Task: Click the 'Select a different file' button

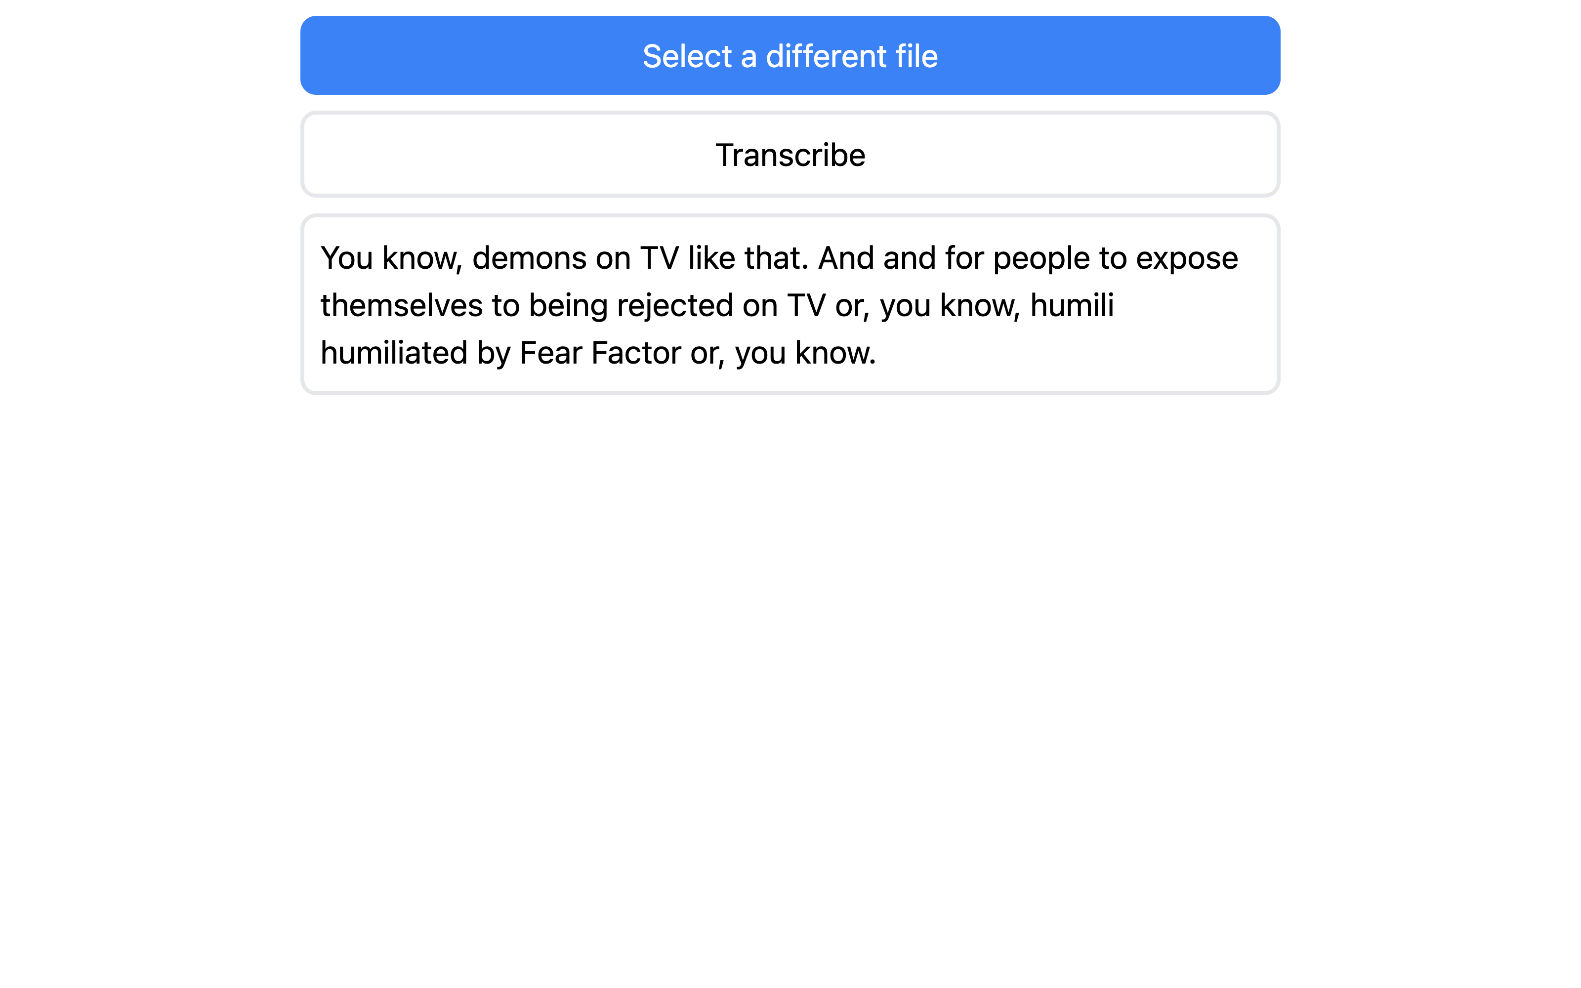Action: pos(790,55)
